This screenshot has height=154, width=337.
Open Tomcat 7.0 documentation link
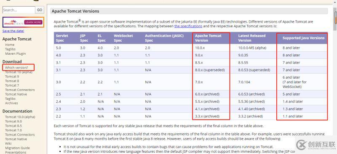point(13,130)
